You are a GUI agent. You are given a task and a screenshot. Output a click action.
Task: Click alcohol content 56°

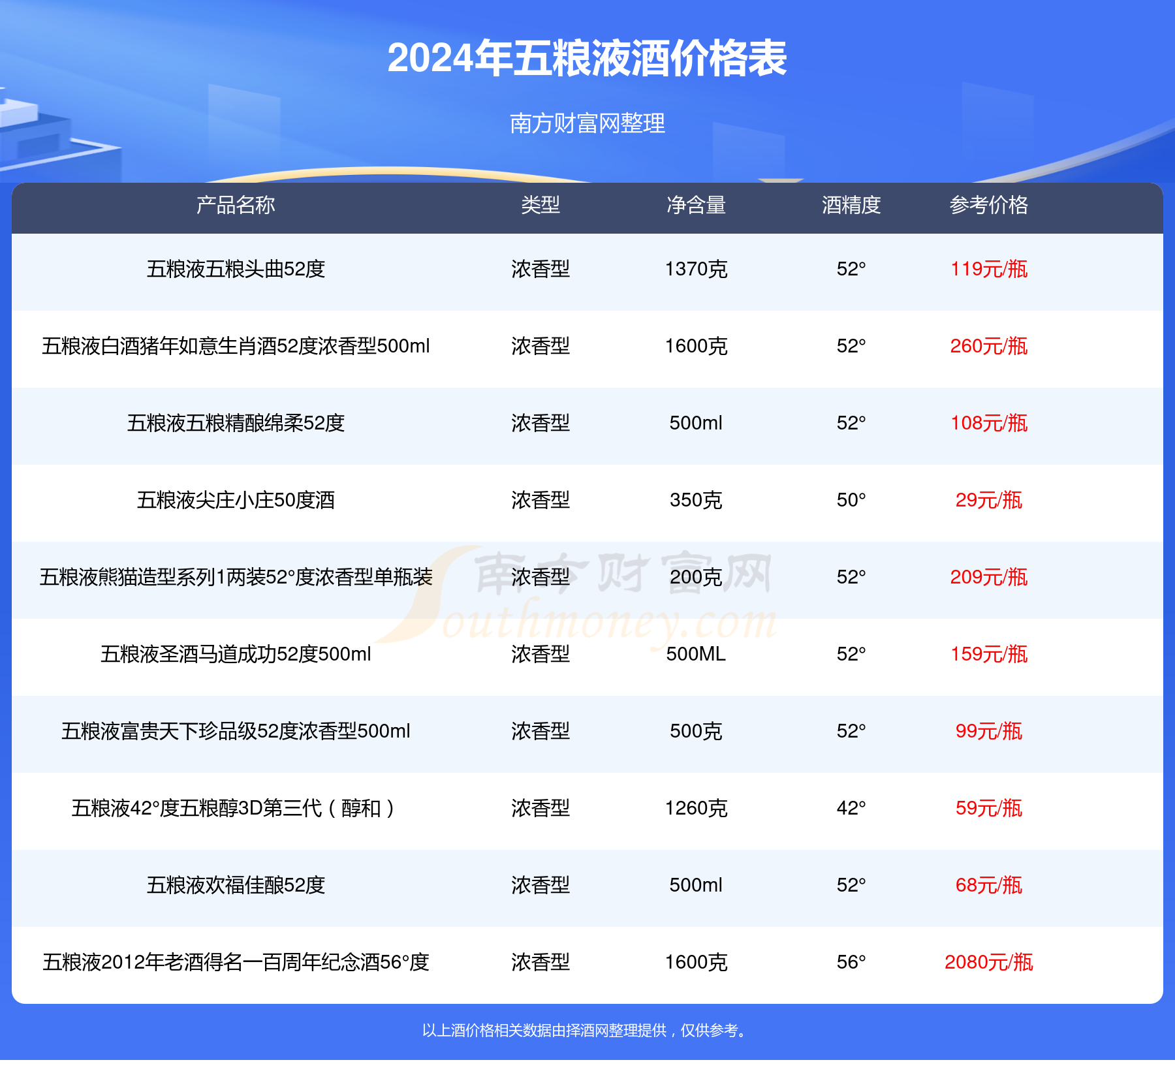[x=851, y=962]
